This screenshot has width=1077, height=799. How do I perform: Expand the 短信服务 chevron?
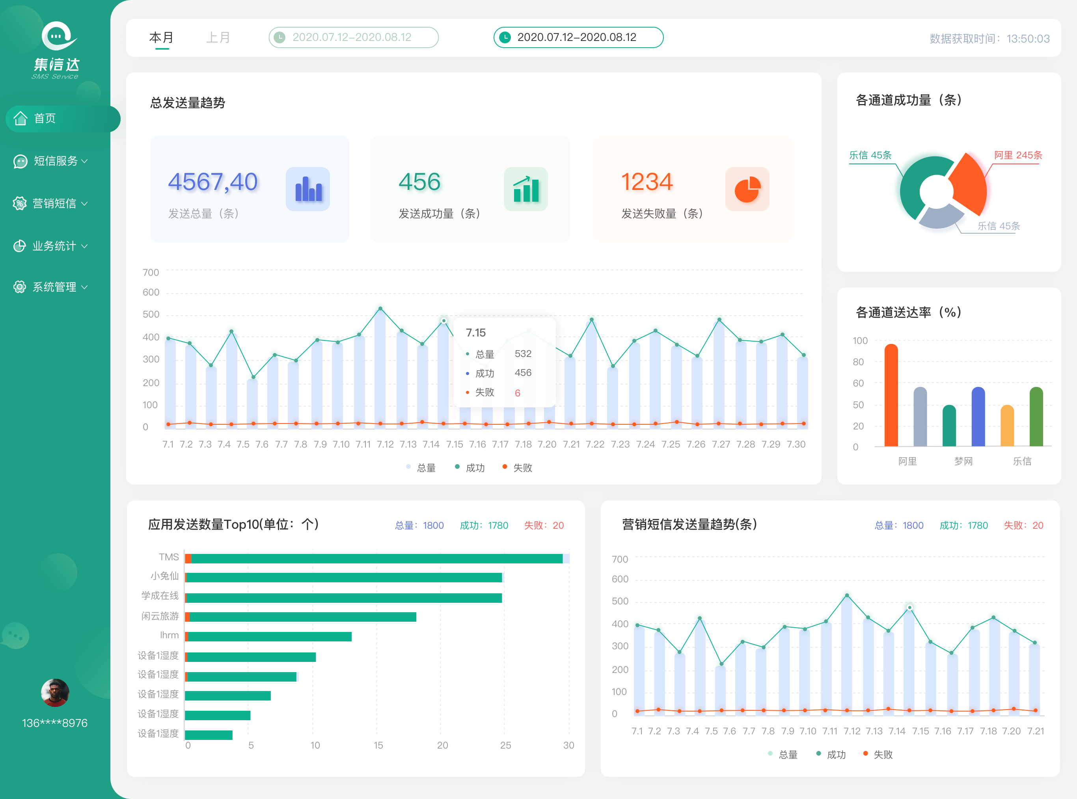85,161
